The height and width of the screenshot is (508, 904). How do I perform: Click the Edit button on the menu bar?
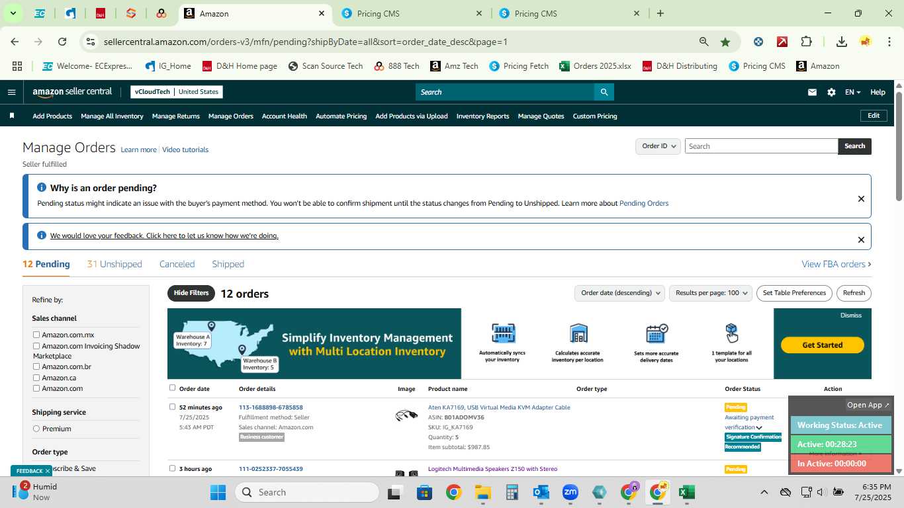tap(874, 116)
